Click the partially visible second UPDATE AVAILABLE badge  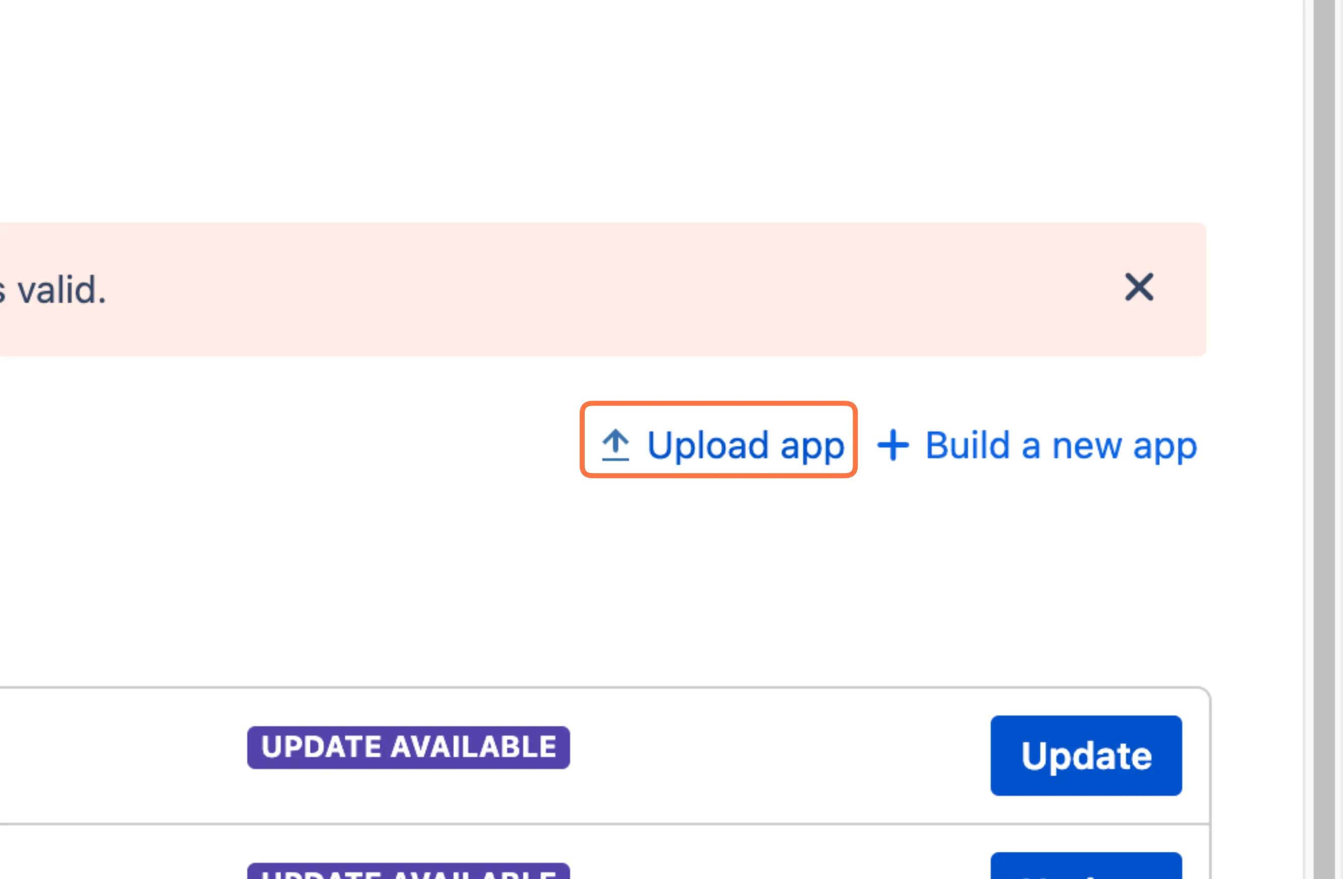pos(408,870)
